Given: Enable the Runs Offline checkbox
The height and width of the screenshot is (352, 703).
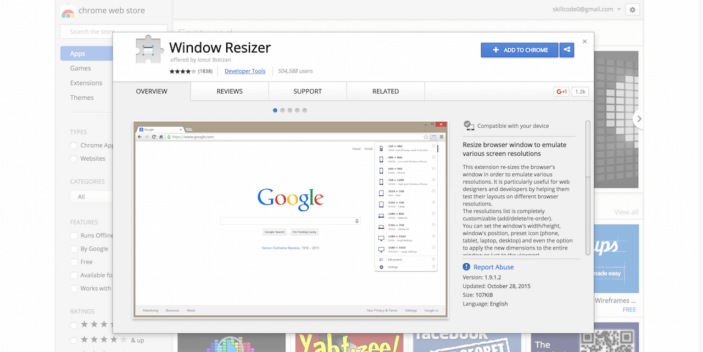Looking at the screenshot, I should (x=74, y=235).
